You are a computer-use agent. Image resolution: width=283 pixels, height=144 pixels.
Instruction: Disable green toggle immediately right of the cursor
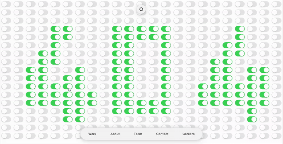point(80,86)
